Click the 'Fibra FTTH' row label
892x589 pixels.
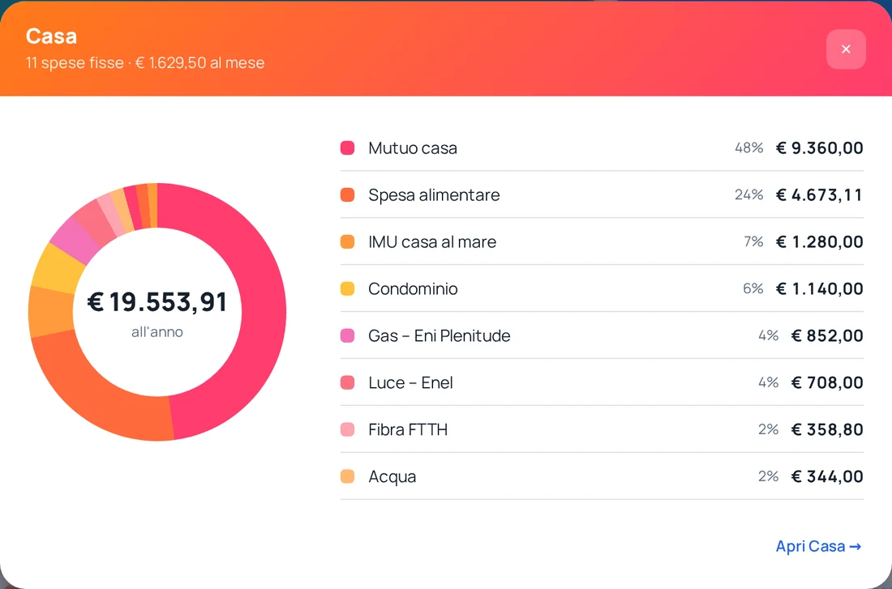click(408, 429)
